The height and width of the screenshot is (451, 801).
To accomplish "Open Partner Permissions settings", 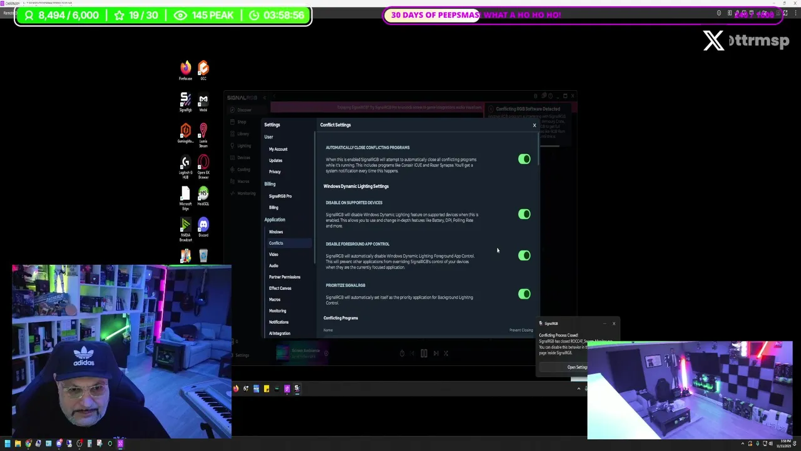I will (x=285, y=277).
